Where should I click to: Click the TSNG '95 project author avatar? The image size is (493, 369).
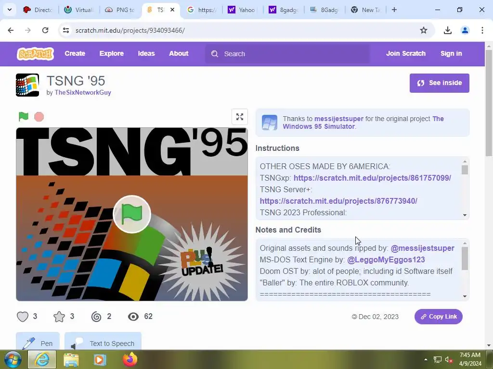27,85
